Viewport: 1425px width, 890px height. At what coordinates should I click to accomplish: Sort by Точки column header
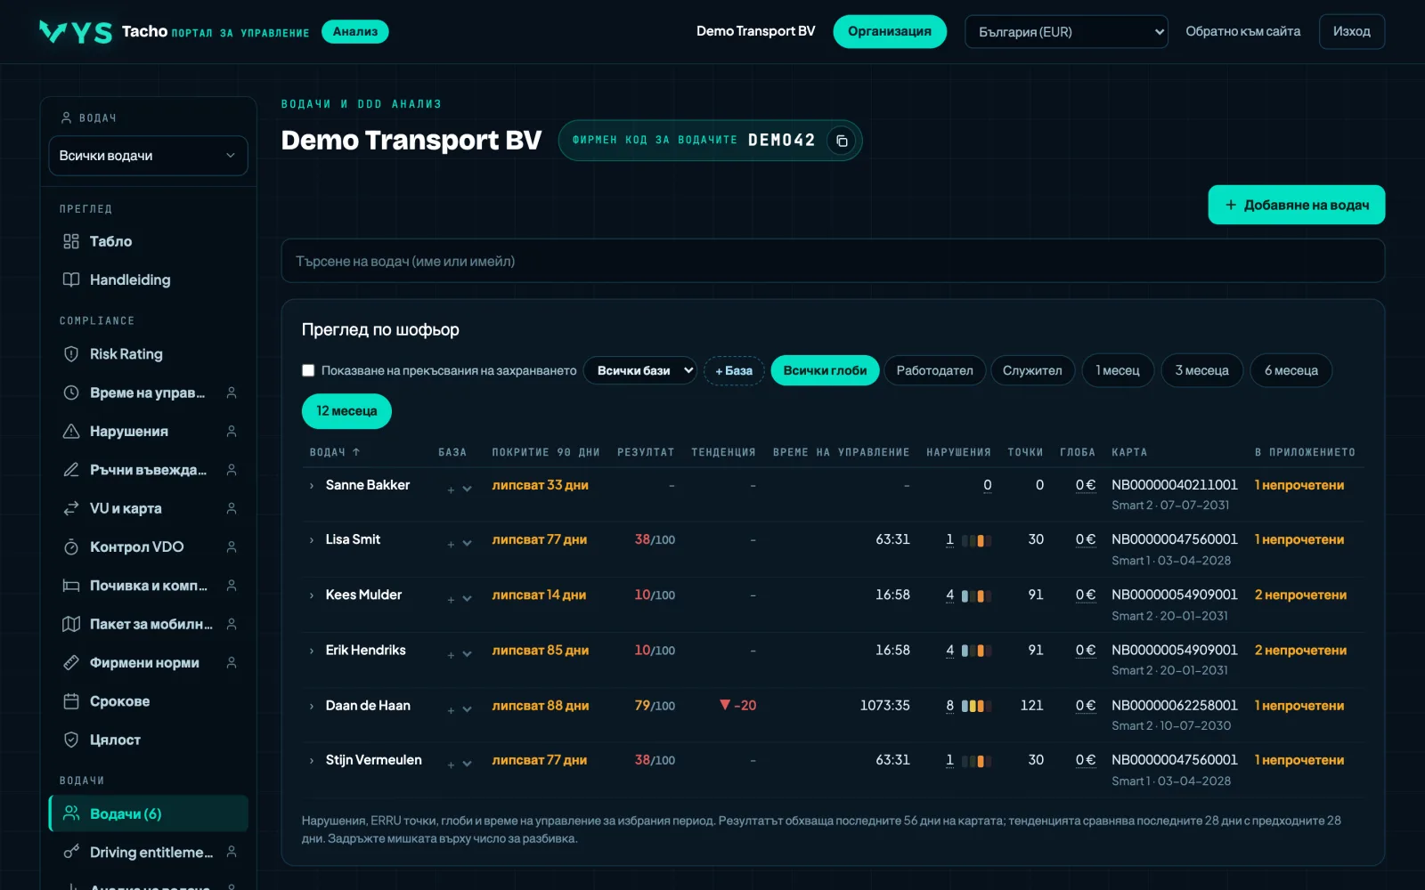(x=1025, y=452)
